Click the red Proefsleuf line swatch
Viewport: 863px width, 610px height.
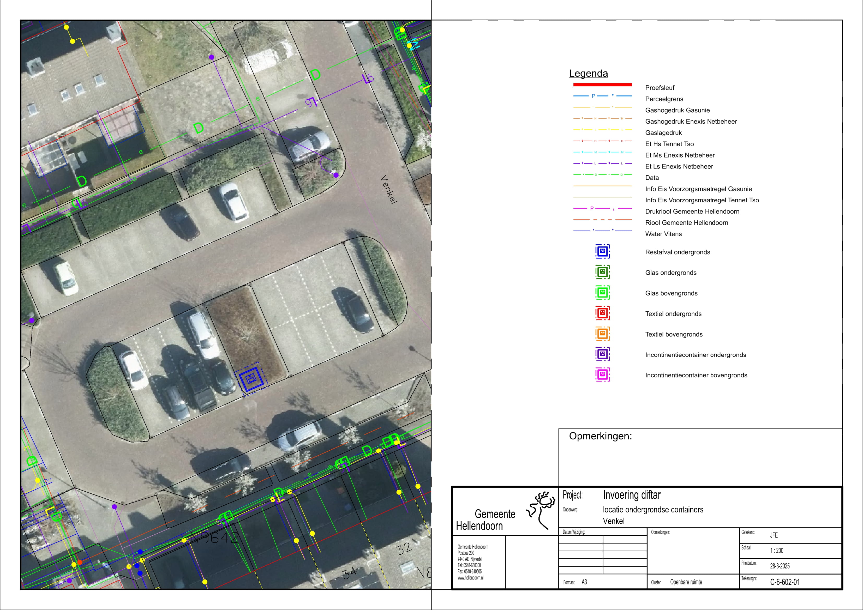coord(602,85)
